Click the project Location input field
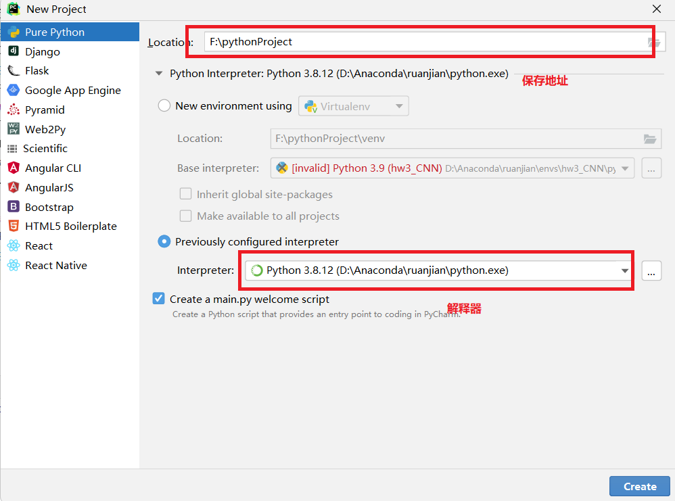675x501 pixels. [435, 42]
